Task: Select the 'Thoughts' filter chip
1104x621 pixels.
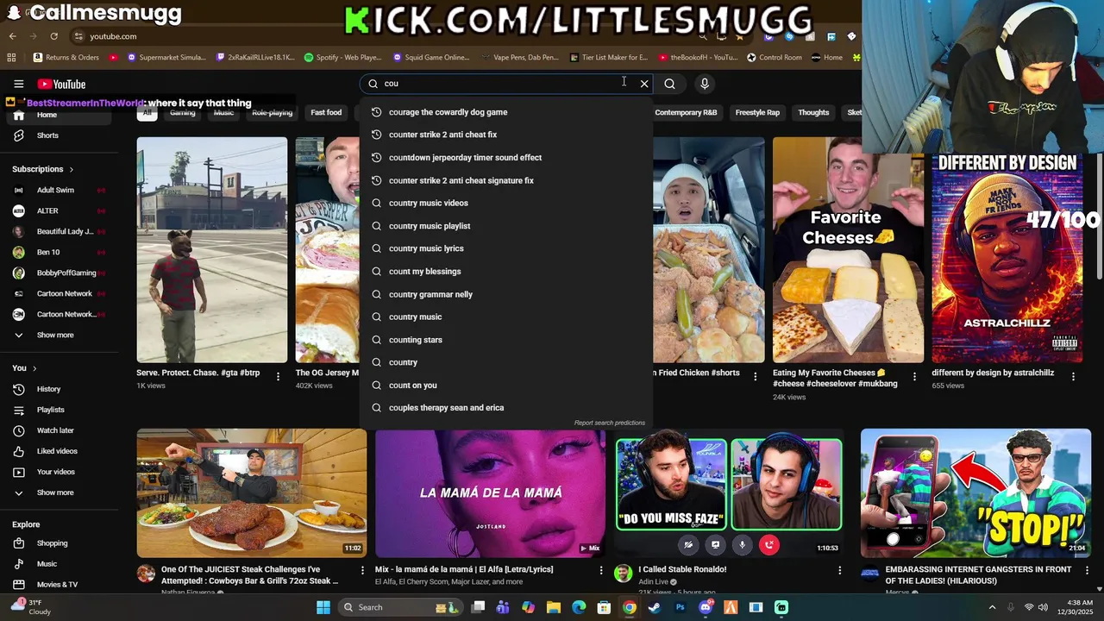Action: [813, 112]
